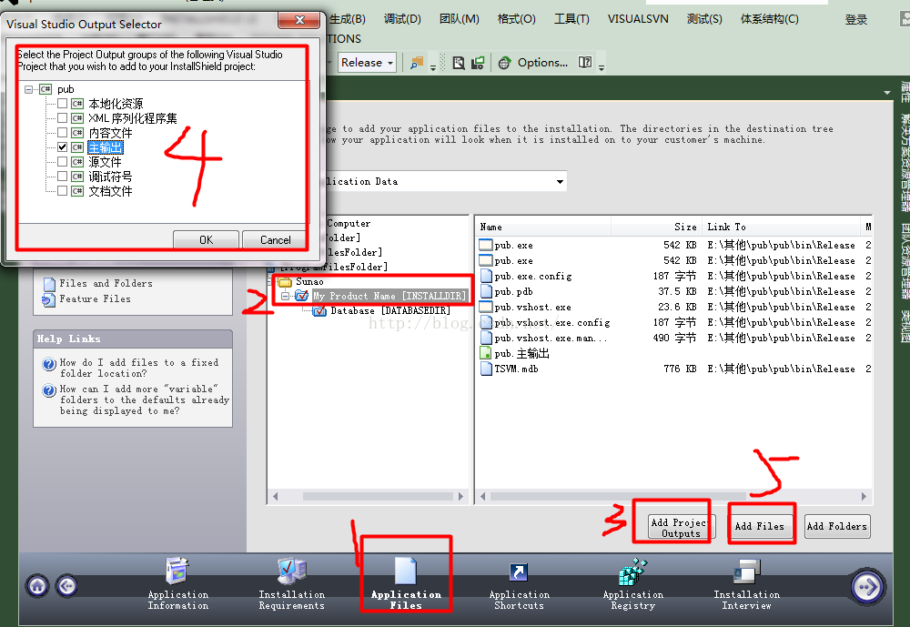Viewport: 910px width, 627px height.
Task: Close the Visual Studio Output Selector dialog
Action: tap(298, 20)
